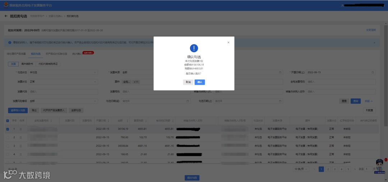Select the 代扣代缴完税凭证 segment option
Viewport: 388px width, 182px height.
tap(48, 64)
